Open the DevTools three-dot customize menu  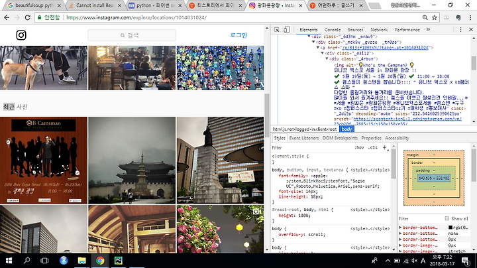pyautogui.click(x=460, y=30)
